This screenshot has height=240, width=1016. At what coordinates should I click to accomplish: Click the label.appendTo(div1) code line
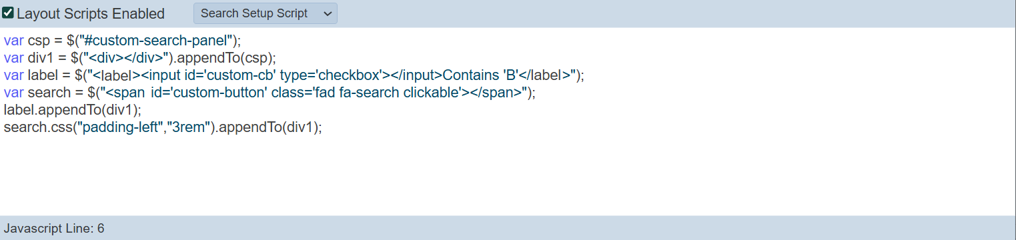73,109
